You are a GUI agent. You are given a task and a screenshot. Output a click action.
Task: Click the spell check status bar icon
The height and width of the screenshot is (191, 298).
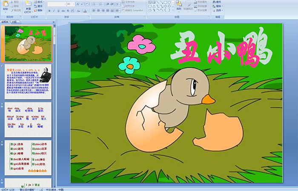pyautogui.click(x=41, y=190)
